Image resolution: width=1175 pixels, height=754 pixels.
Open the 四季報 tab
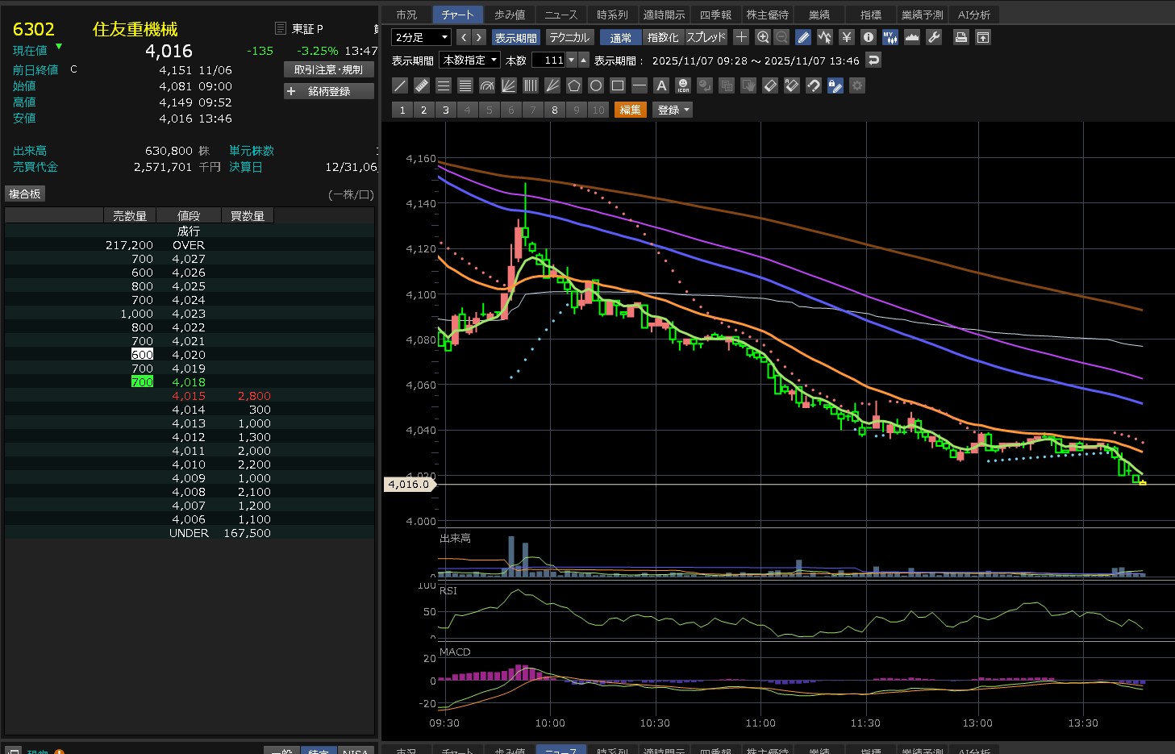pos(715,15)
